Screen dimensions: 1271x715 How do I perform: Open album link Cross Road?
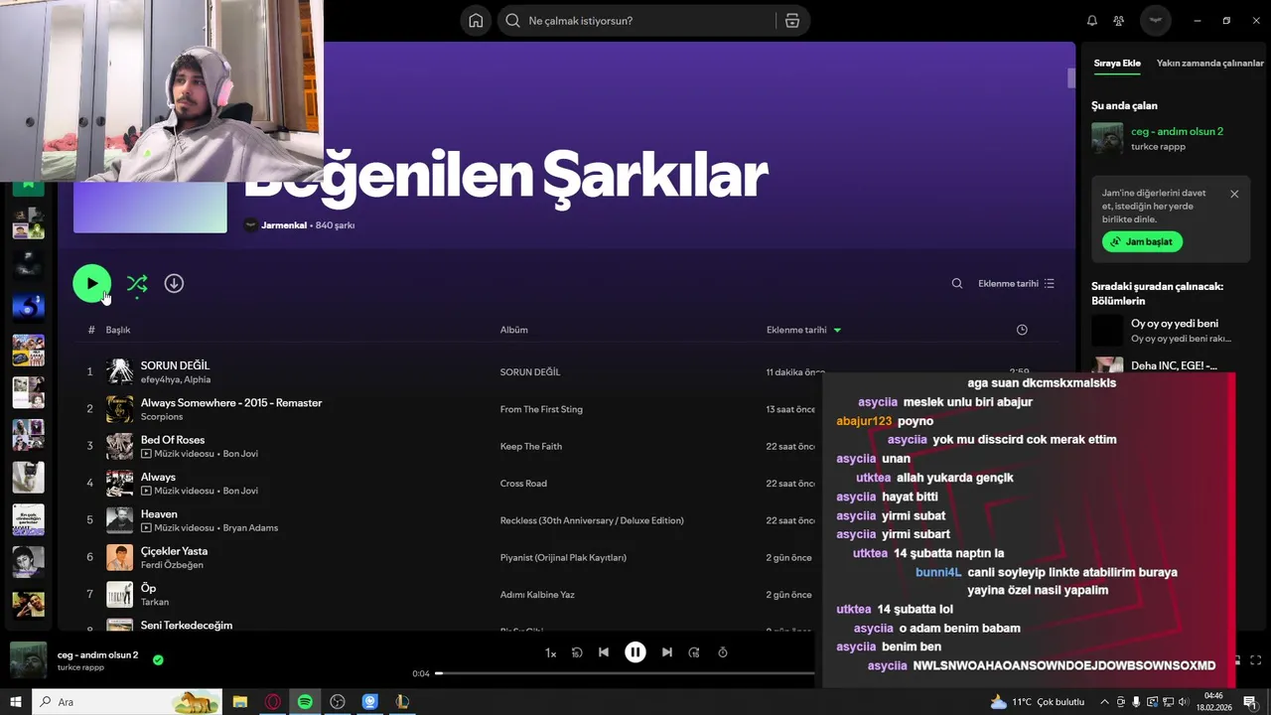coord(523,484)
